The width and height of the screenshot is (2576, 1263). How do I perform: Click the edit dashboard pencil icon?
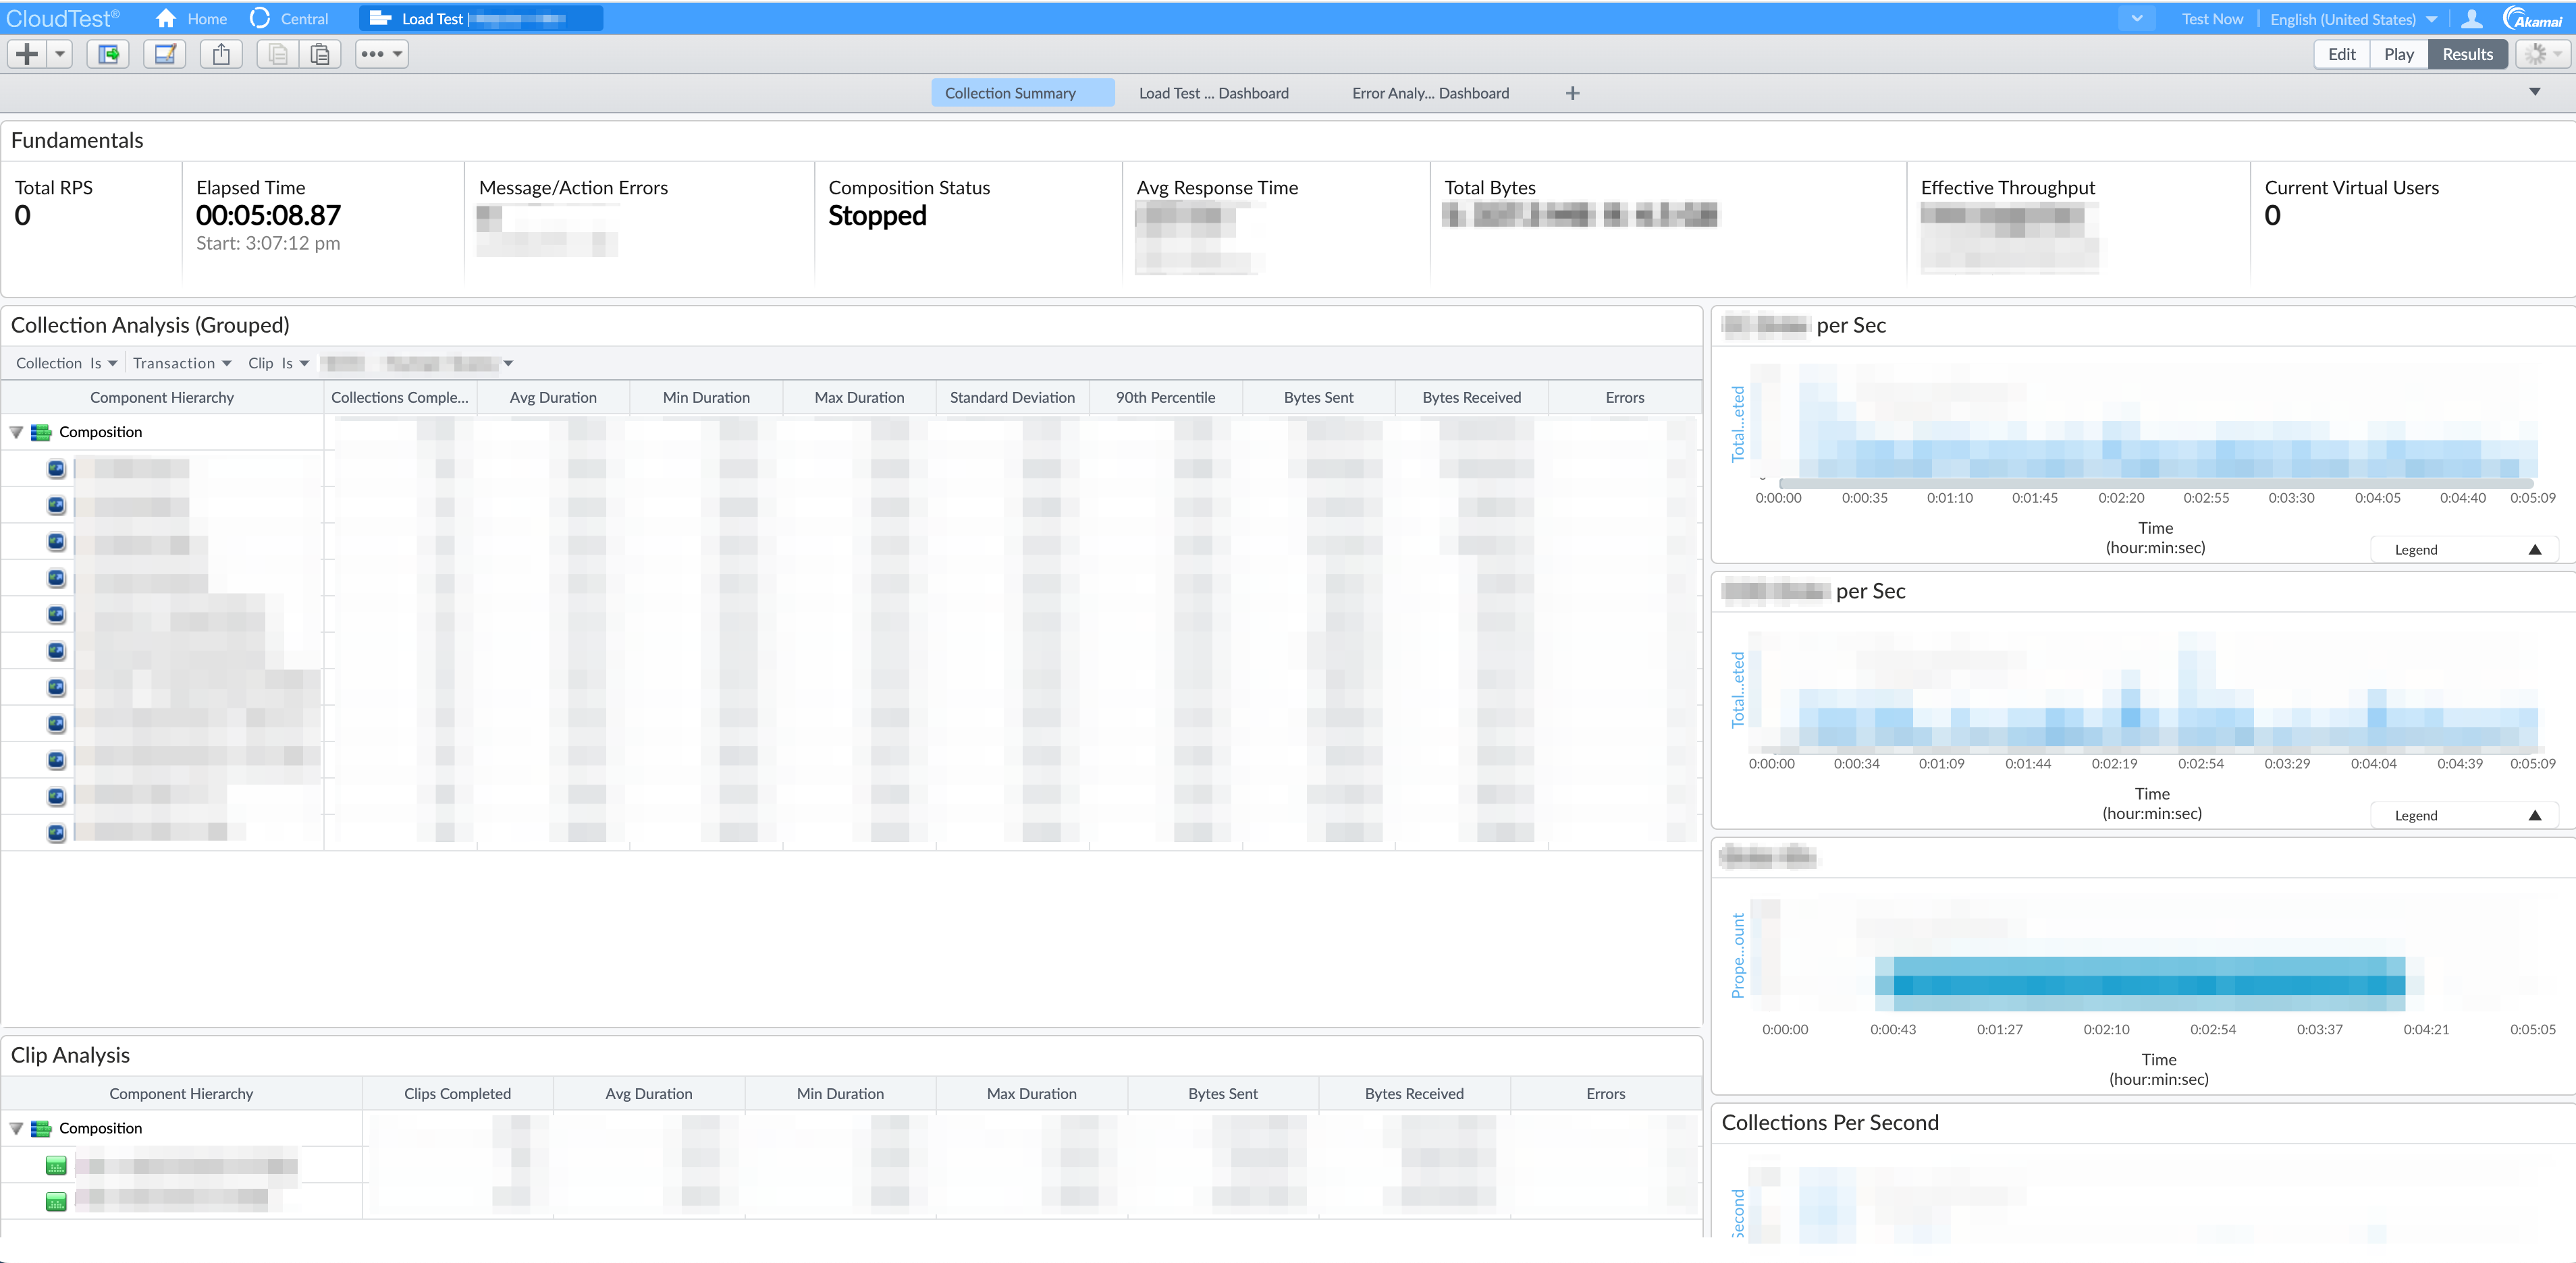pyautogui.click(x=164, y=54)
